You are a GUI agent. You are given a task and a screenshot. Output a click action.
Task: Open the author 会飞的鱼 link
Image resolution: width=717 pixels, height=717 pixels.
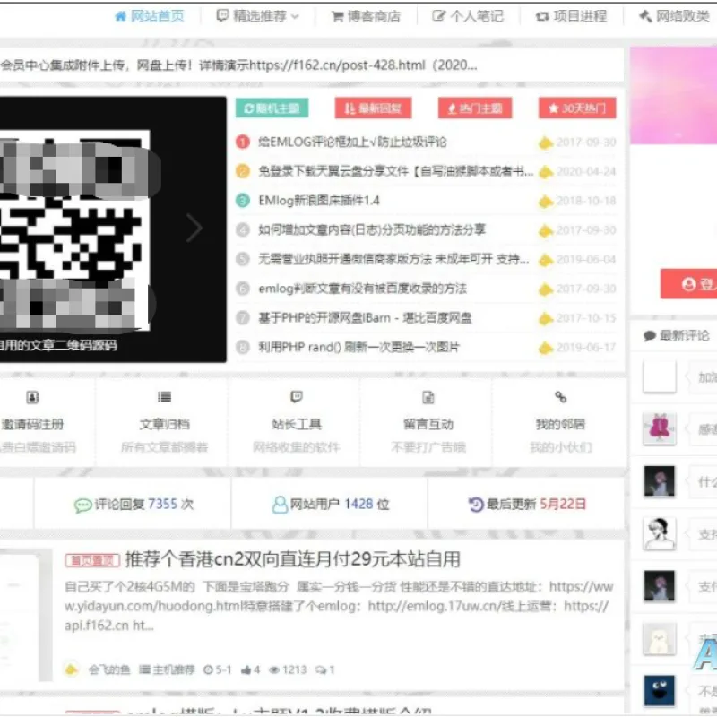[109, 669]
